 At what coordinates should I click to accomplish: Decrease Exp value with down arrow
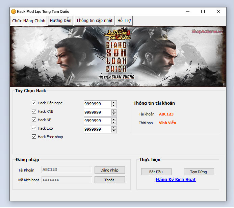(114, 131)
